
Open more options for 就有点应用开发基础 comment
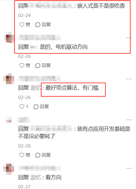[129, 120]
